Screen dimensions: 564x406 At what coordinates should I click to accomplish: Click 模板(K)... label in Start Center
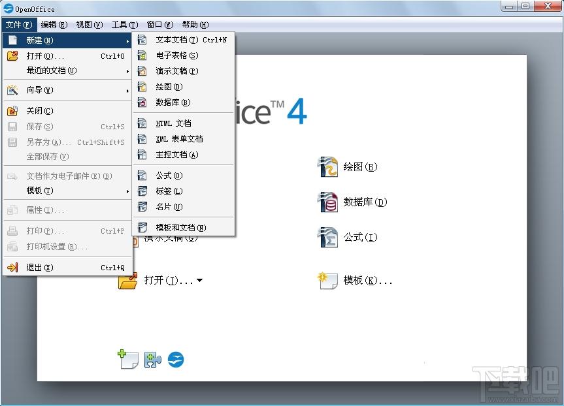tap(367, 280)
